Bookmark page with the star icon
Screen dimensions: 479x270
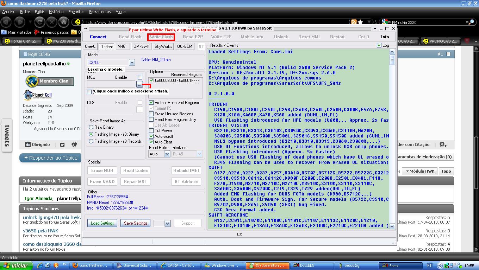360,22
